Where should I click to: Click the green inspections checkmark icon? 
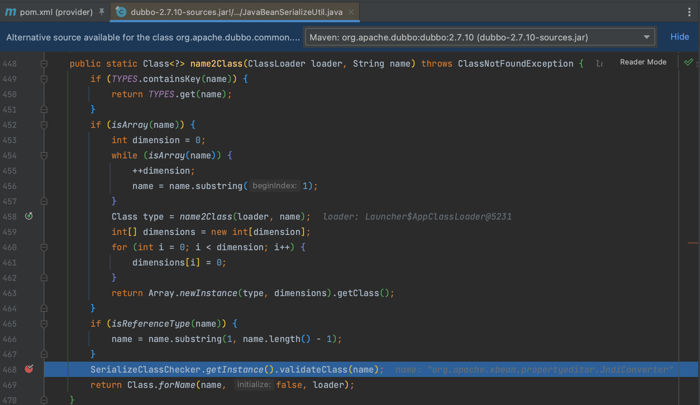688,62
